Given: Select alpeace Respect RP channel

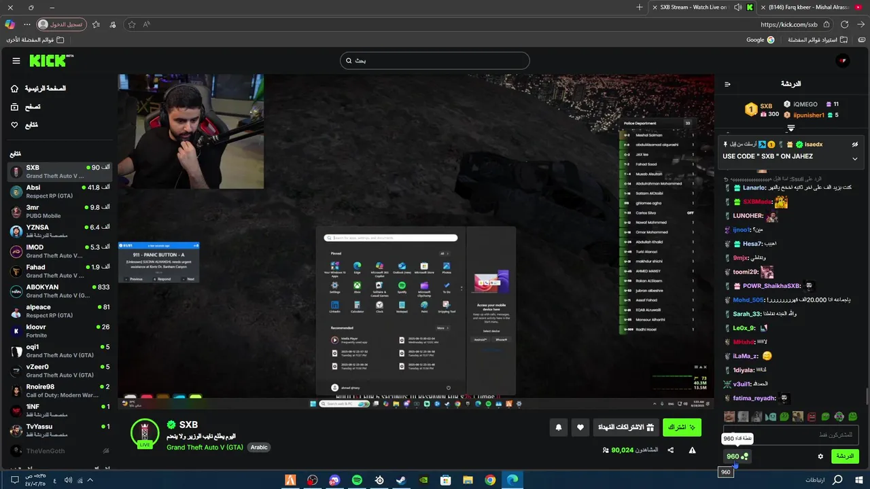Looking at the screenshot, I should [x=60, y=311].
